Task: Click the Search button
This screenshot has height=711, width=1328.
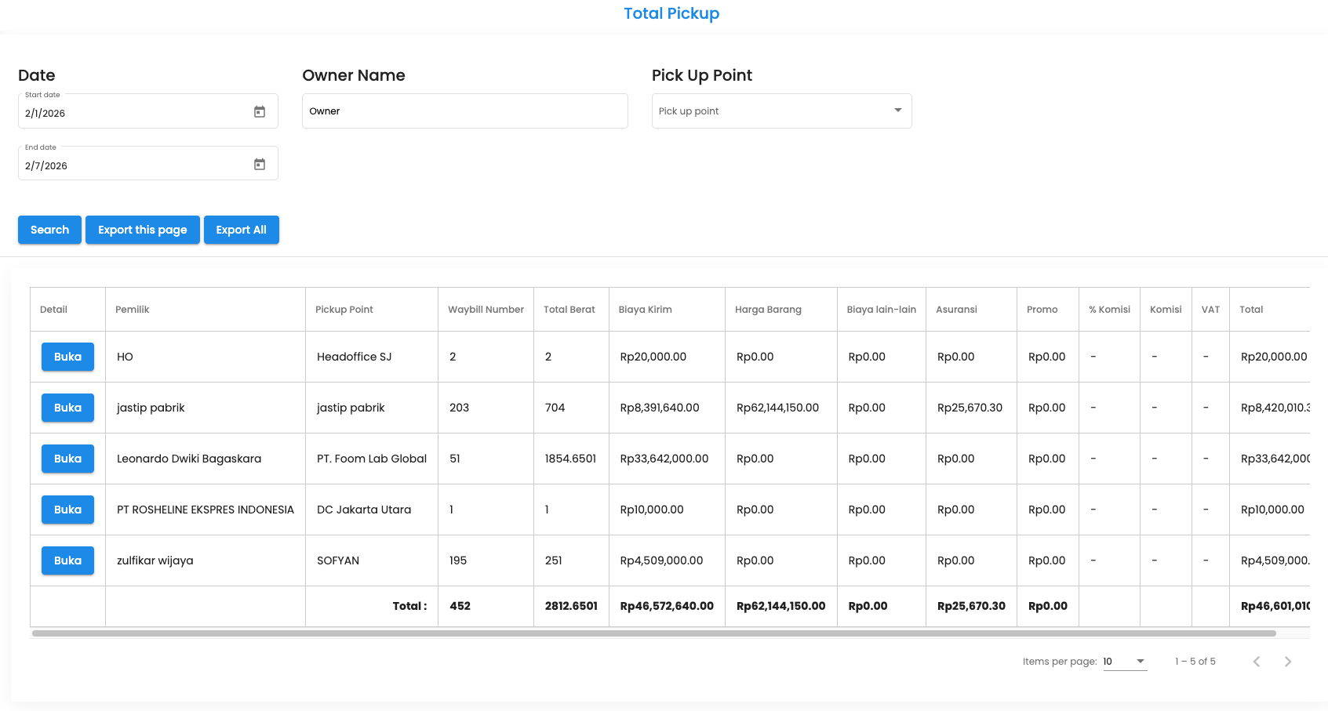Action: click(x=49, y=230)
